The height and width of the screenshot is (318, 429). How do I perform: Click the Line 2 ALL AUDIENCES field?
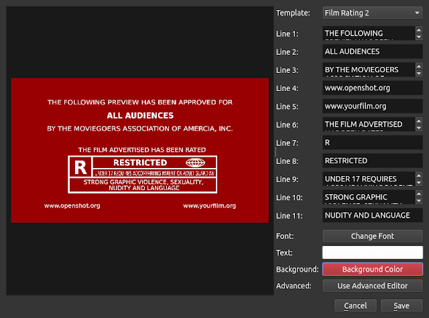(373, 52)
